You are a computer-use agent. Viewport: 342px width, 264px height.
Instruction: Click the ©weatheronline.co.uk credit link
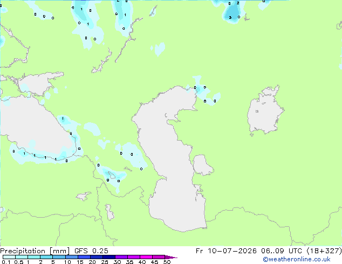(297, 259)
